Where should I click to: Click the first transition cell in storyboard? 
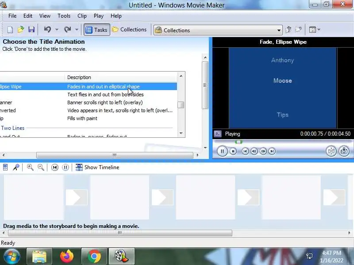77,197
